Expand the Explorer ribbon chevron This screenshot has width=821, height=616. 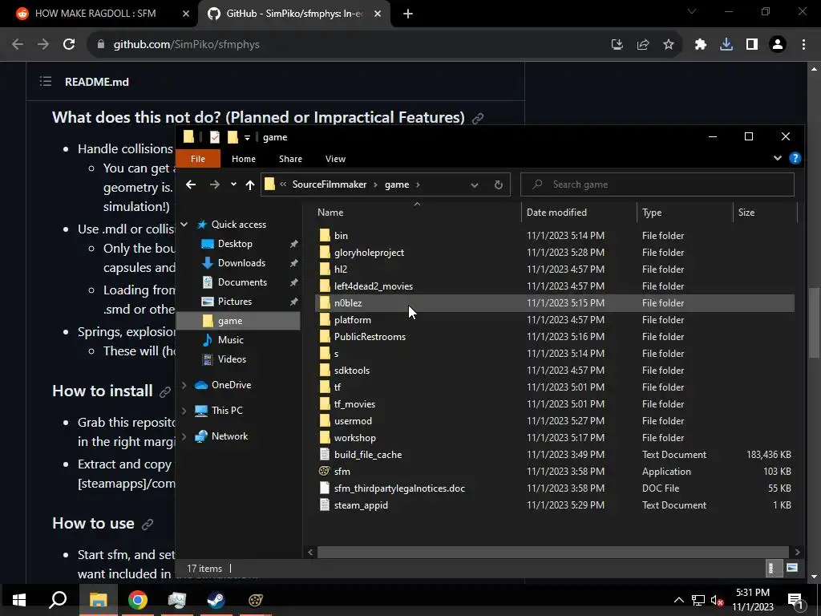pyautogui.click(x=778, y=158)
